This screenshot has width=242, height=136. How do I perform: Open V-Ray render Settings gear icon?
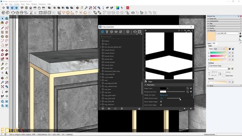(128, 32)
